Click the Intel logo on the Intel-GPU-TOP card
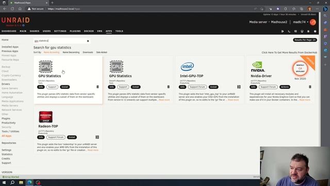The height and width of the screenshot is (186, 330). click(x=187, y=67)
